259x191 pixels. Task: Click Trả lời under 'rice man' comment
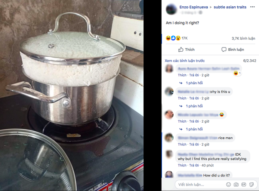(194, 144)
